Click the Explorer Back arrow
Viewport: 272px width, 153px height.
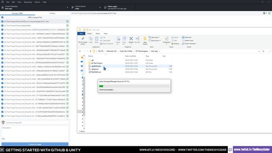[80, 51]
